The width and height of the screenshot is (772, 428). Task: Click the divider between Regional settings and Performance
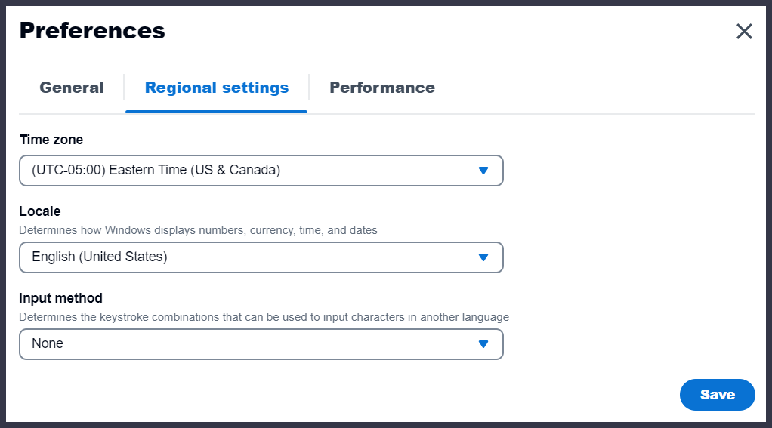309,88
